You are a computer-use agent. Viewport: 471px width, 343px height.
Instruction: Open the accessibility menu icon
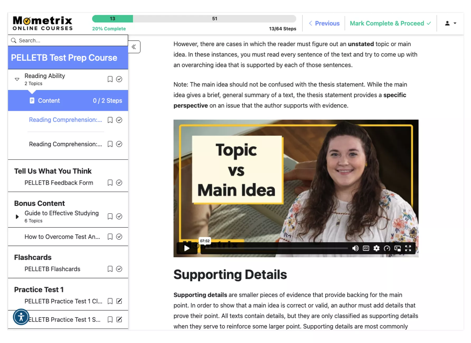[x=21, y=317]
